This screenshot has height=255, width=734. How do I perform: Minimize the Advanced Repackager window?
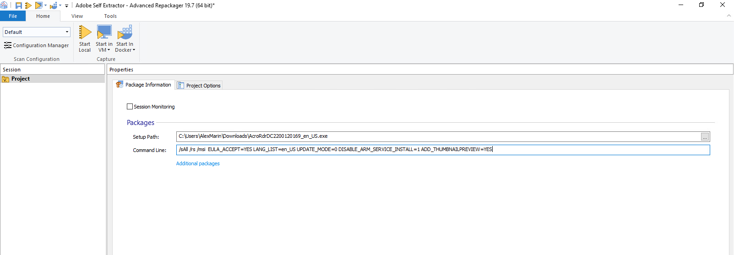tap(681, 5)
